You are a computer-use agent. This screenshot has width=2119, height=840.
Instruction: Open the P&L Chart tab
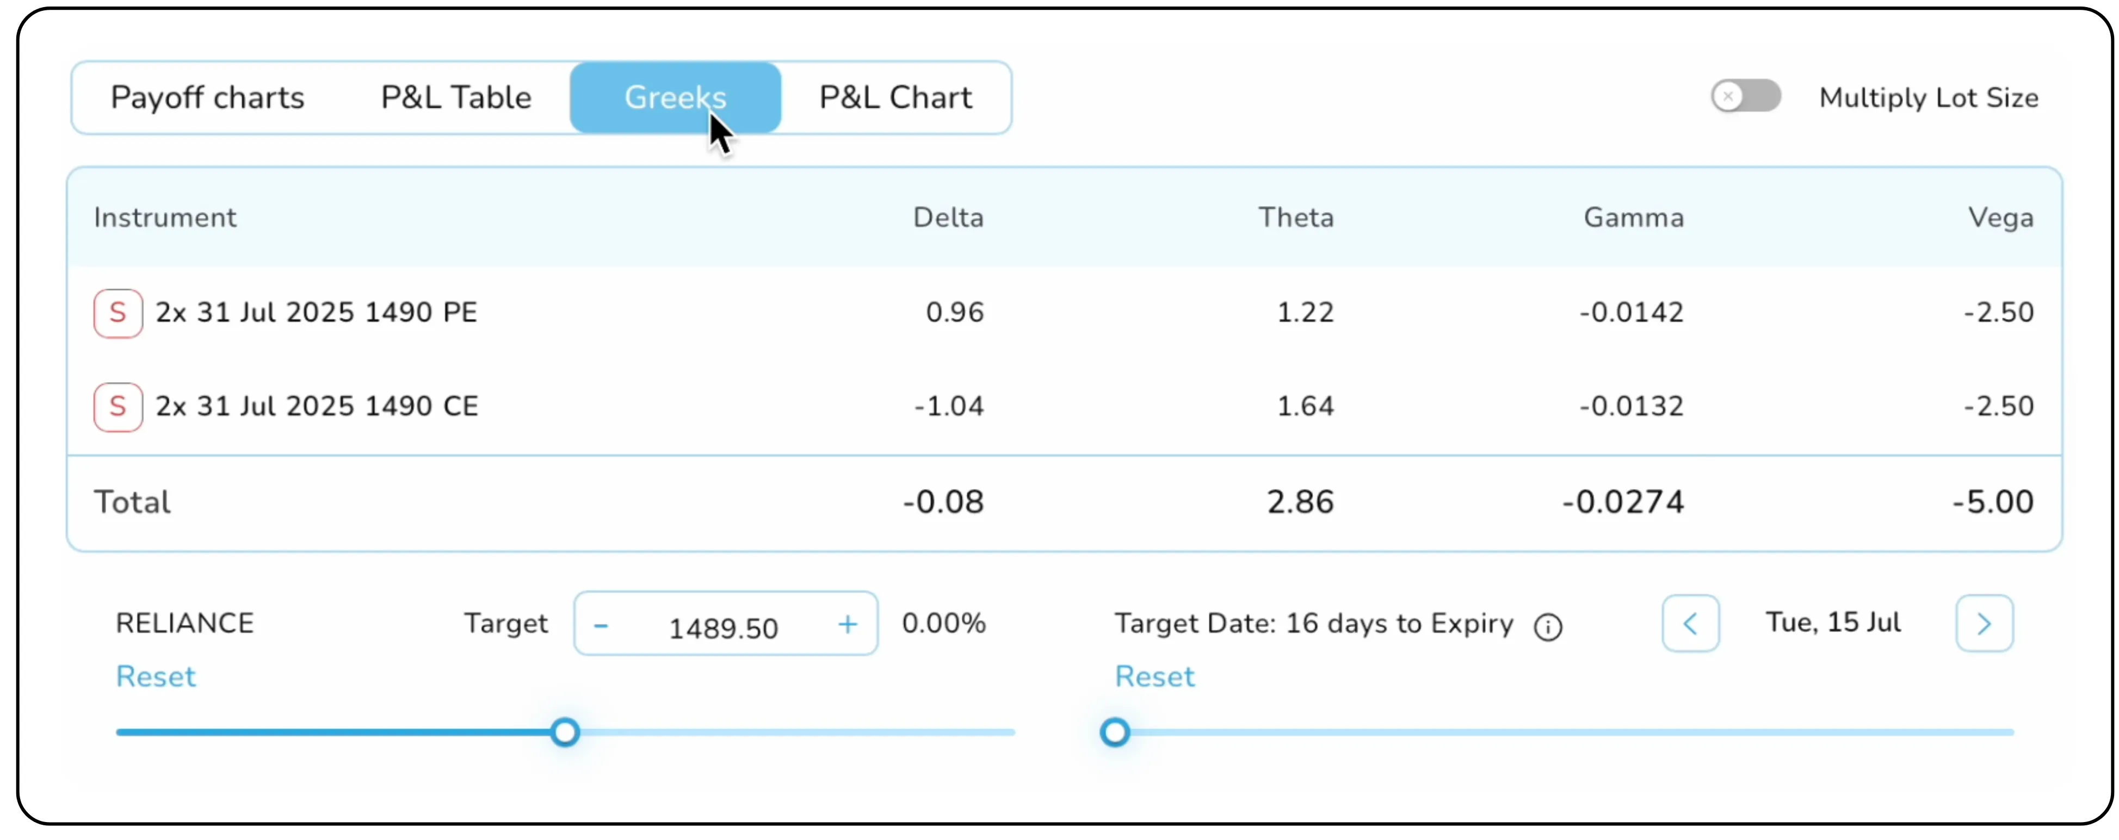[x=895, y=98]
